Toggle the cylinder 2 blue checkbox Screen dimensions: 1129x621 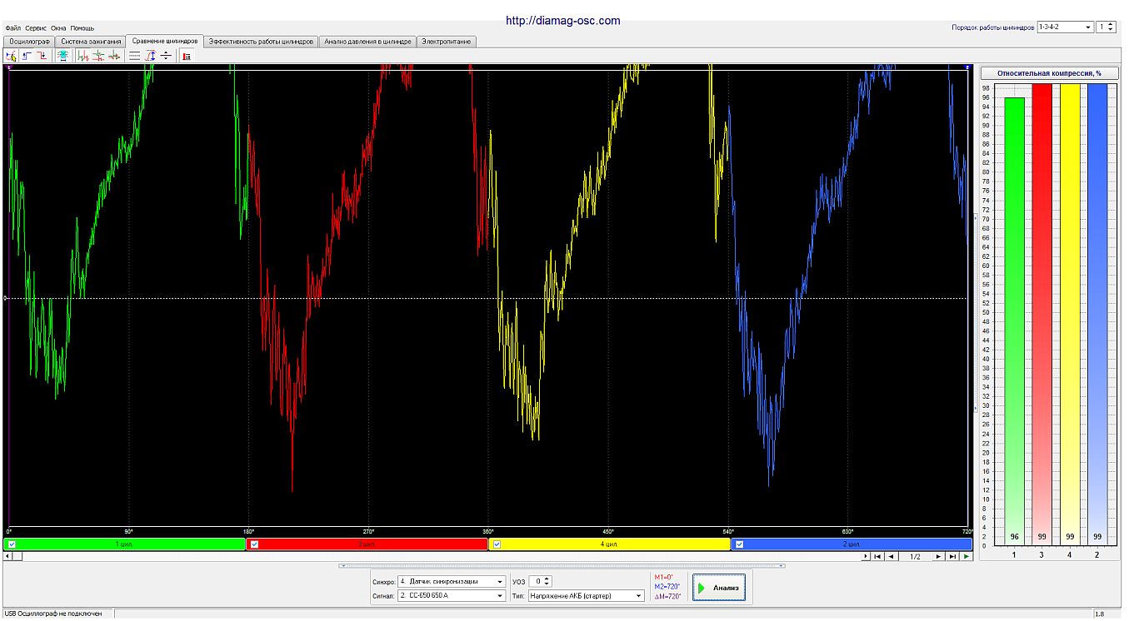coord(739,544)
